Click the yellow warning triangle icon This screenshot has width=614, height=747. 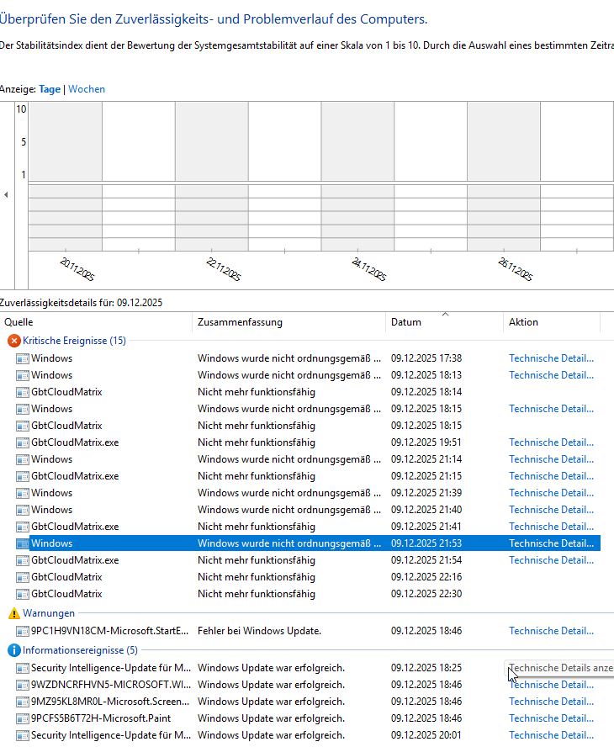[x=14, y=613]
